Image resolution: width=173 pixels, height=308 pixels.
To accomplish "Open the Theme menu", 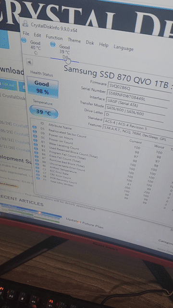I will 74,40.
